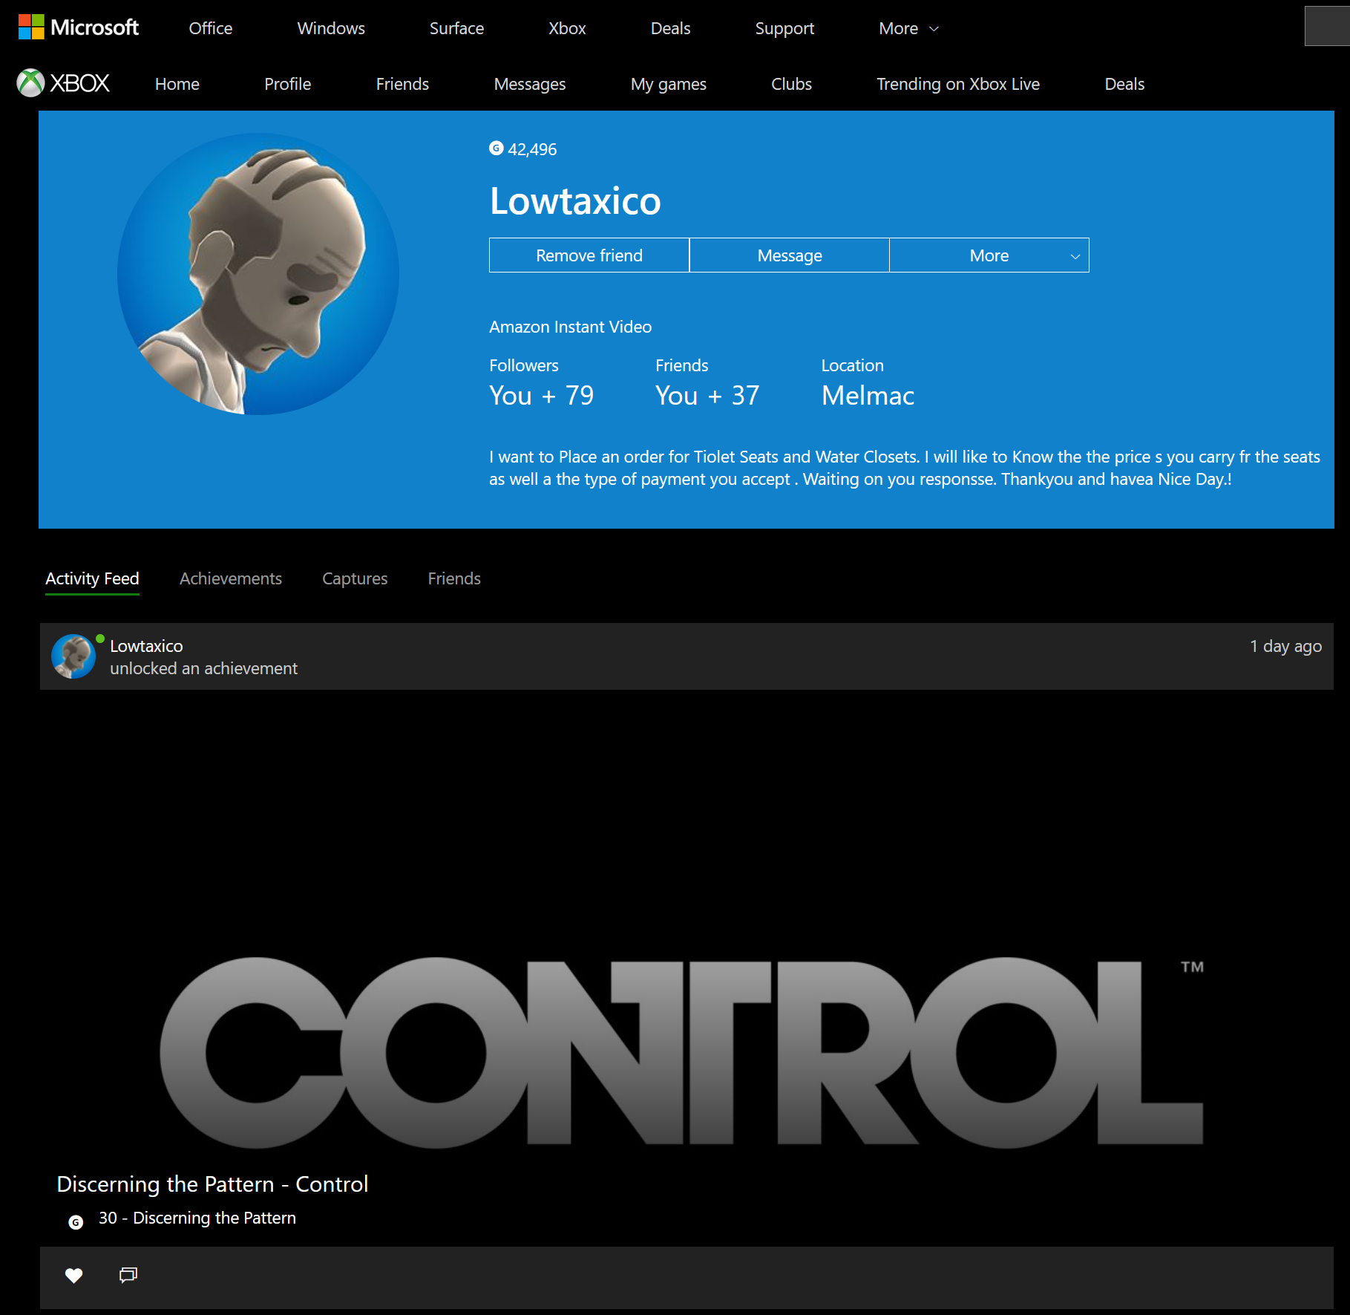Click the search box at top right
The width and height of the screenshot is (1350, 1315).
[1327, 26]
